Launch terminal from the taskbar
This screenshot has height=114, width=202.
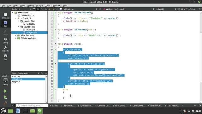(x=25, y=111)
